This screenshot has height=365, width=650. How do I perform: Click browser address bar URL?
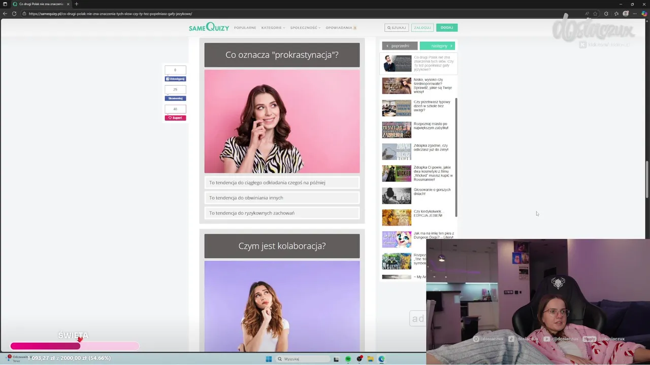coord(110,14)
